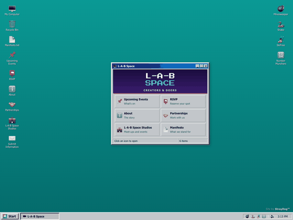
Task: Click the 3:13 PM clock in the tray
Action: [x=282, y=216]
